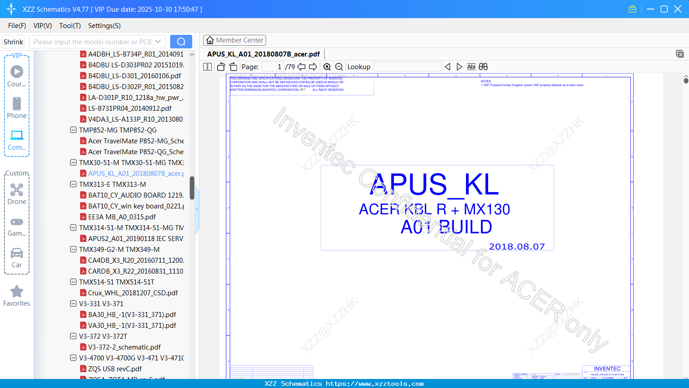
Task: Collapse the TMX349-G2-M folder node
Action: (73, 250)
